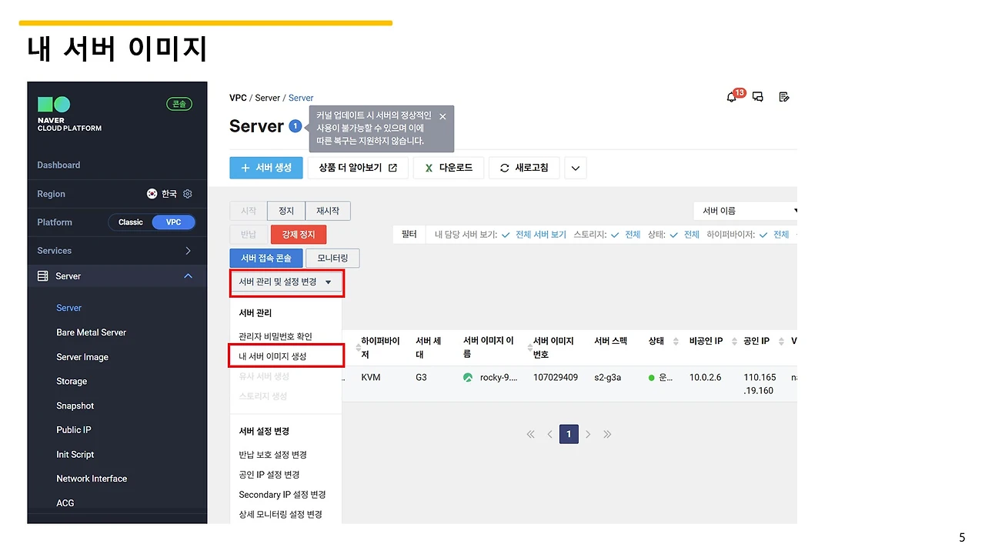Select 반납 보호 설정 변경 menu entry

click(x=272, y=455)
